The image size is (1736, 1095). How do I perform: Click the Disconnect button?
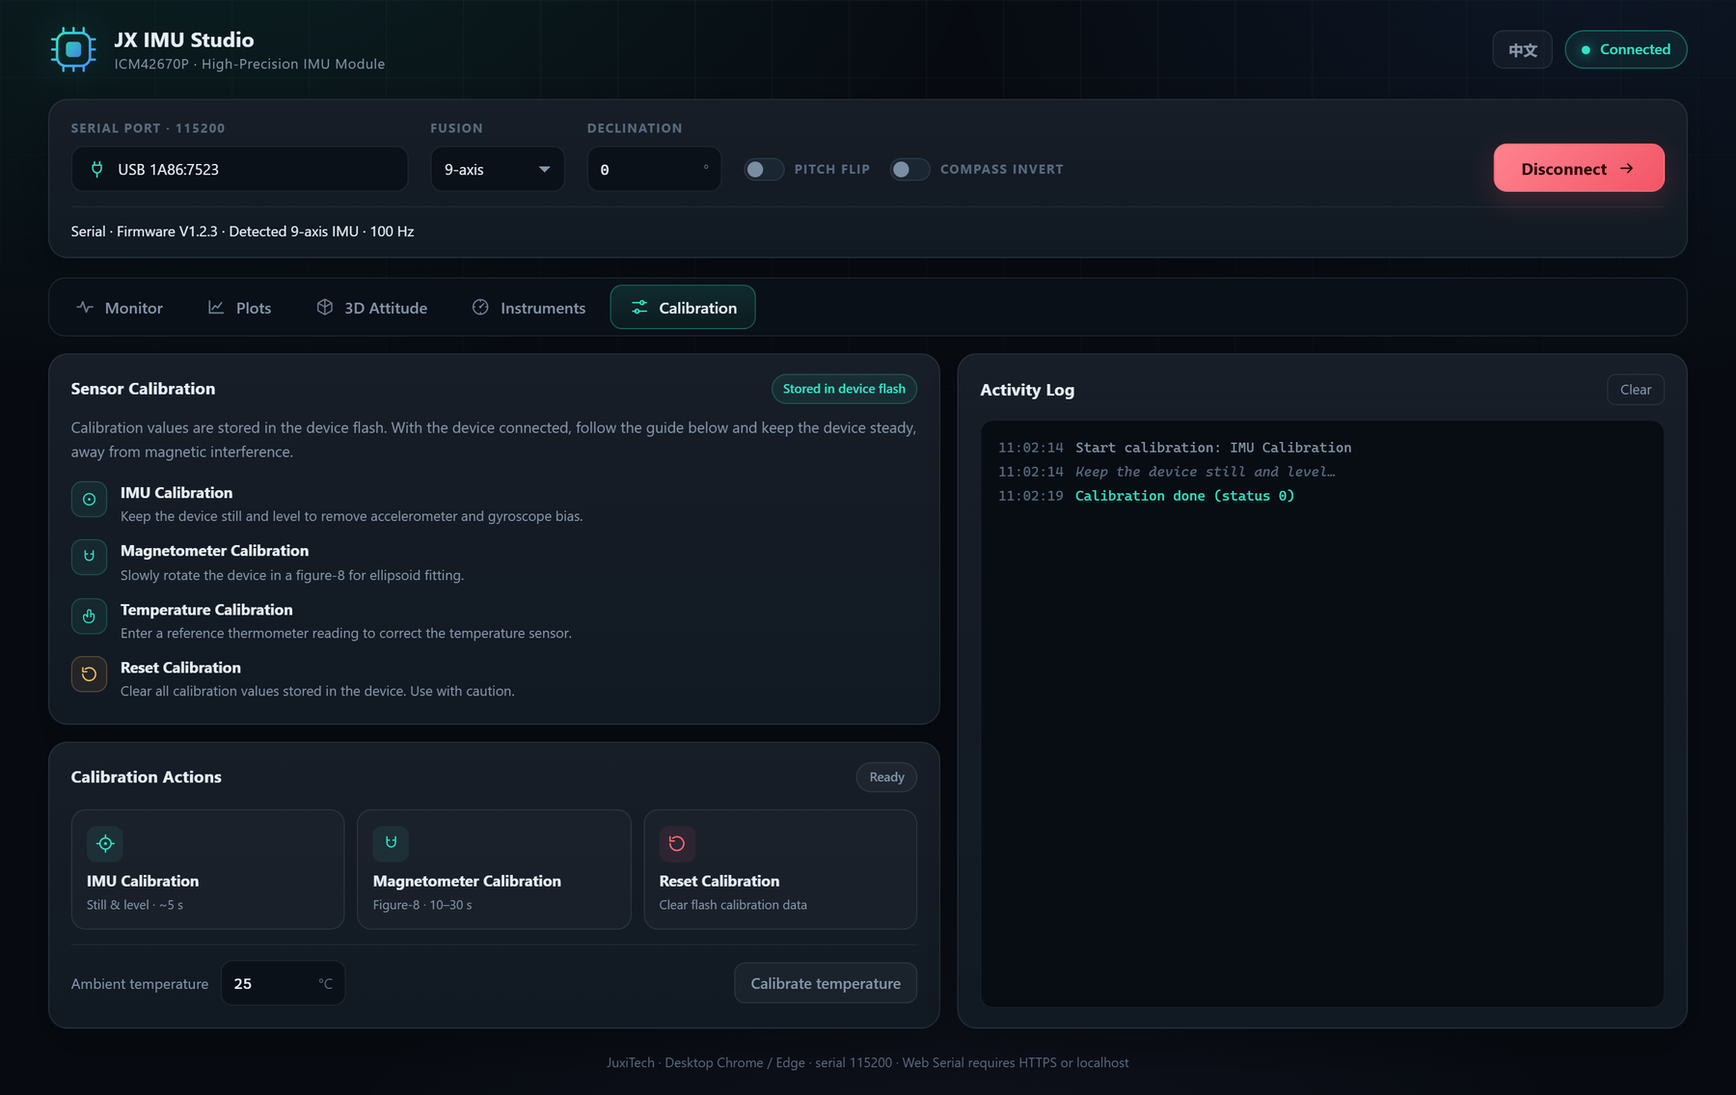1579,168
